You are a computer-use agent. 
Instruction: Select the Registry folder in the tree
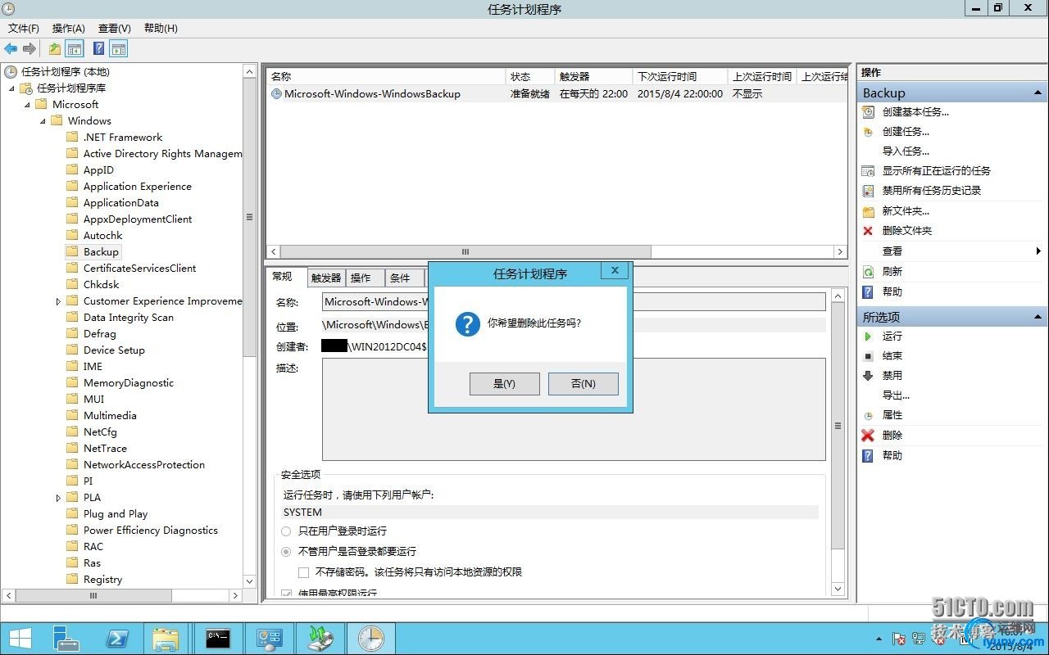point(102,580)
